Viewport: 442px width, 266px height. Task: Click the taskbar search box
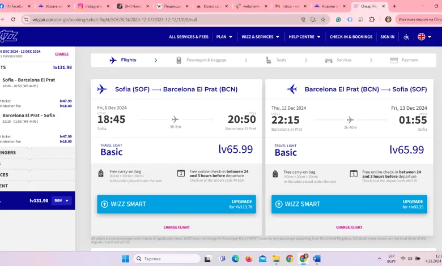point(167,259)
